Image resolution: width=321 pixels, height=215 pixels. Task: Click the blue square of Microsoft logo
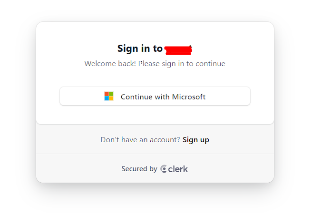coord(107,98)
